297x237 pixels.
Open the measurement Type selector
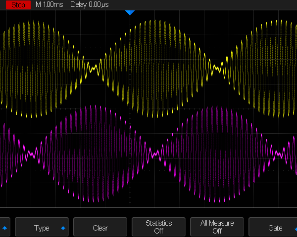(x=42, y=228)
